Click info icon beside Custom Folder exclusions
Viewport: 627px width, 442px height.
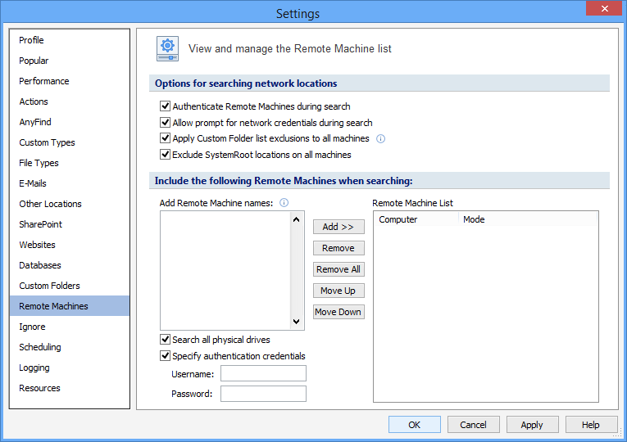(x=380, y=138)
